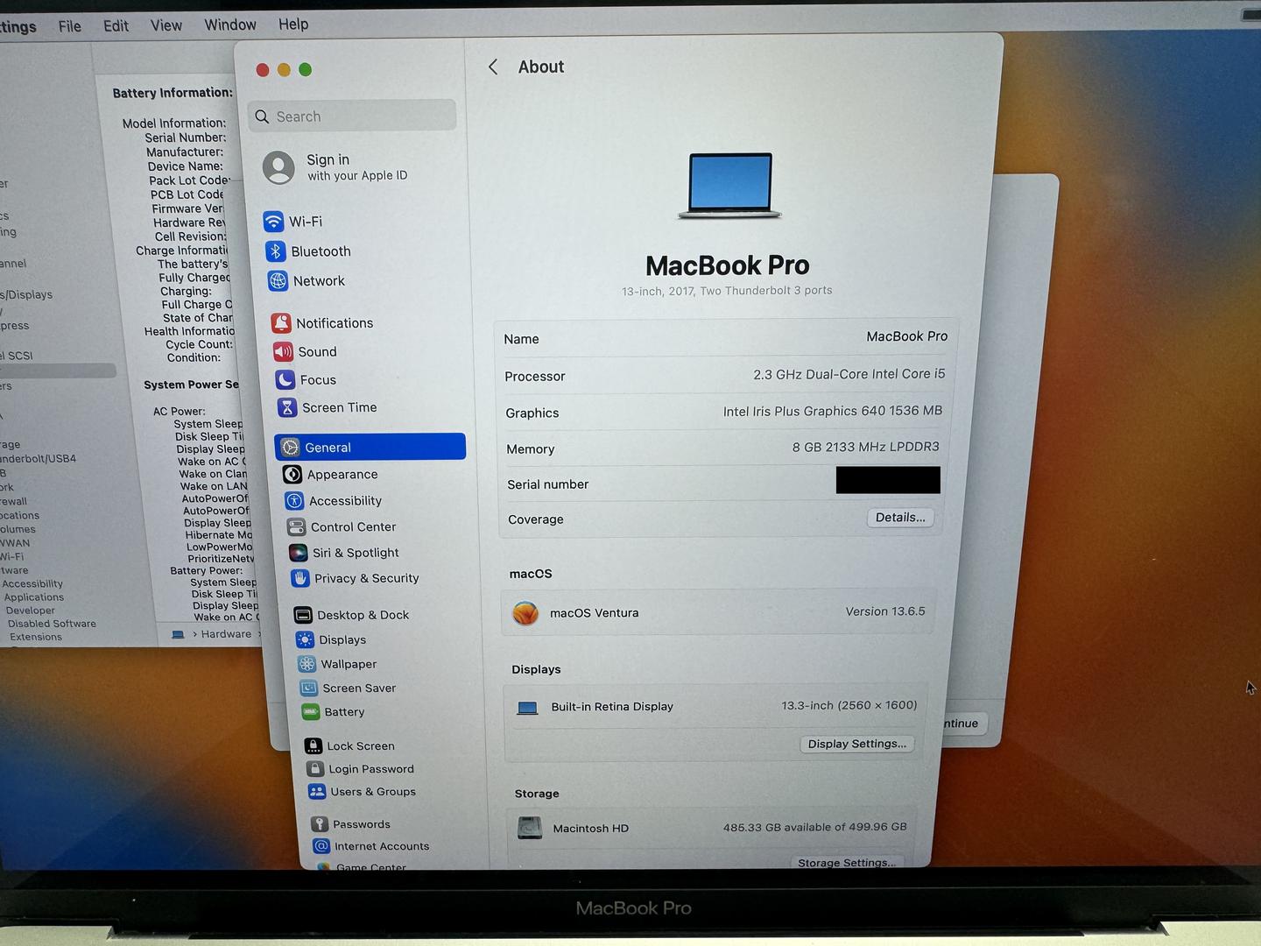The width and height of the screenshot is (1261, 946).
Task: Open Lock Screen icon
Action: click(313, 746)
